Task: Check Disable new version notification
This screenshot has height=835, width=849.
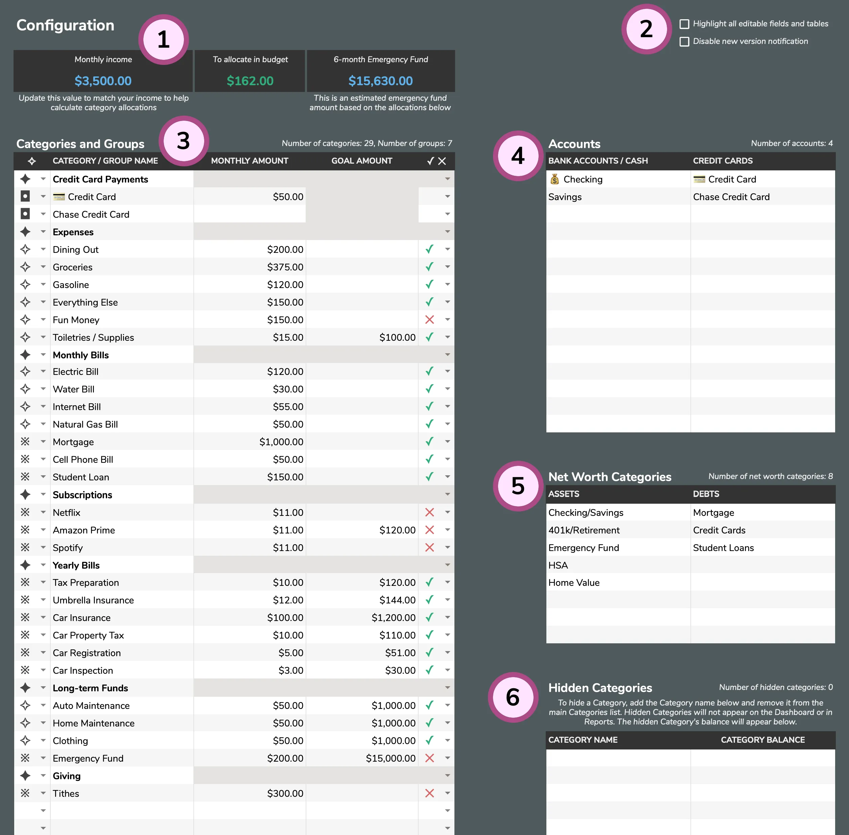Action: point(684,41)
